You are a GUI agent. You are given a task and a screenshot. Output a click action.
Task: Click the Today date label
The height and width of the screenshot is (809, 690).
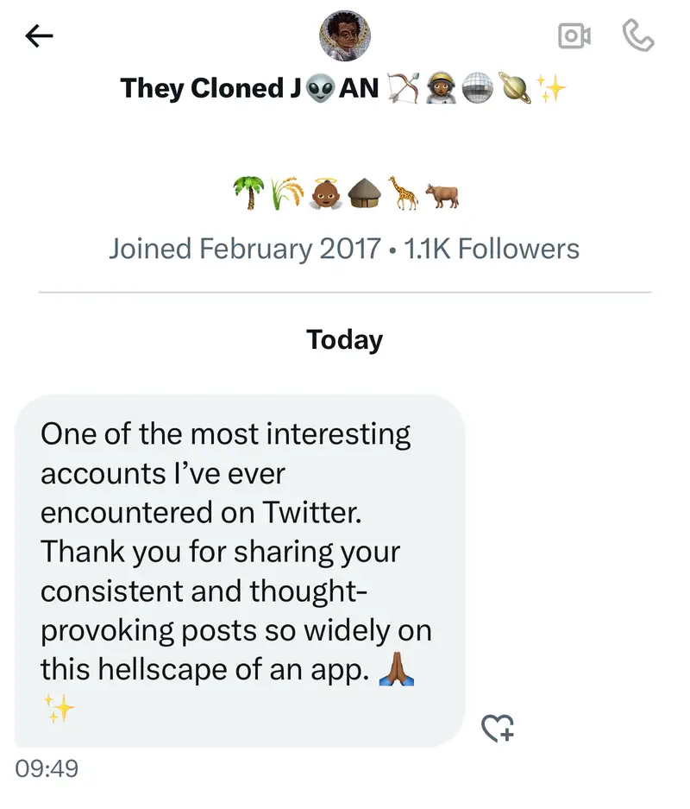(x=345, y=339)
